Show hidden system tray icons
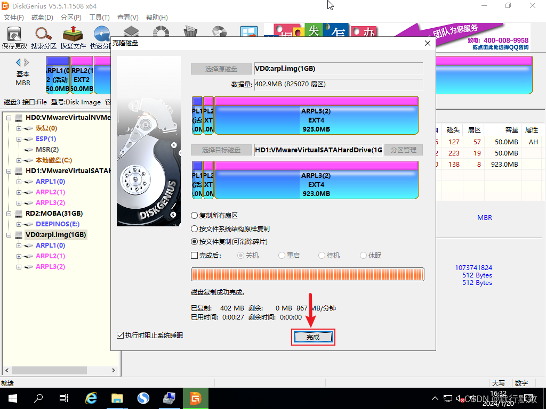This screenshot has width=546, height=409. [x=435, y=398]
